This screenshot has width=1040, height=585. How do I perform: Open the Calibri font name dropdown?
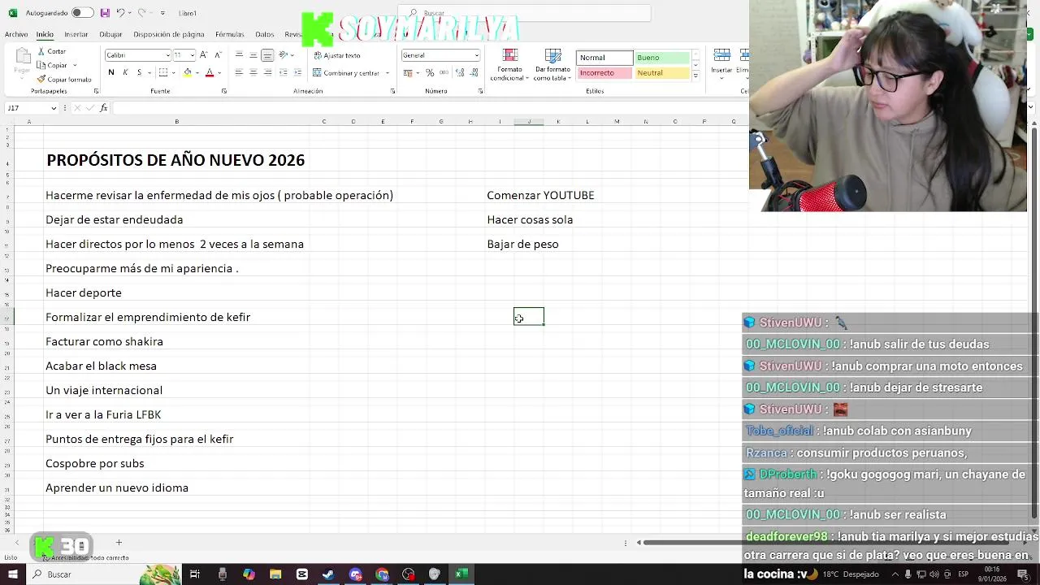pos(167,55)
